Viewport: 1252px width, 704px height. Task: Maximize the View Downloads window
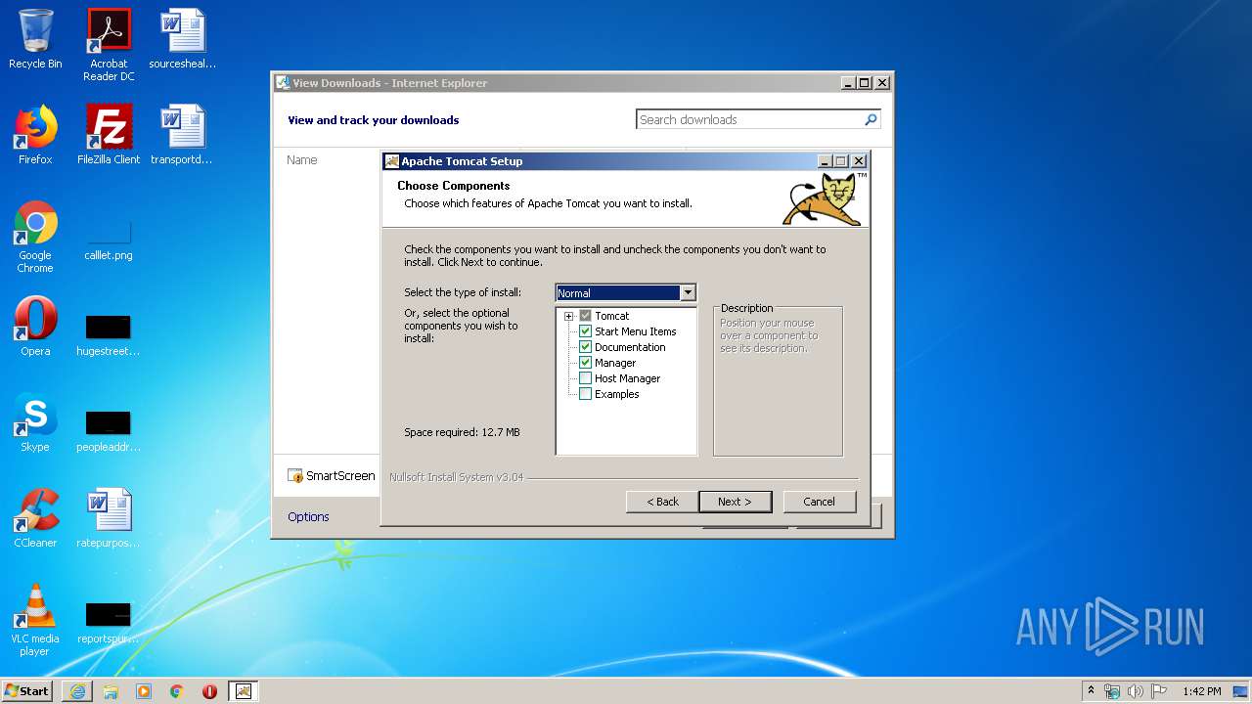point(864,83)
